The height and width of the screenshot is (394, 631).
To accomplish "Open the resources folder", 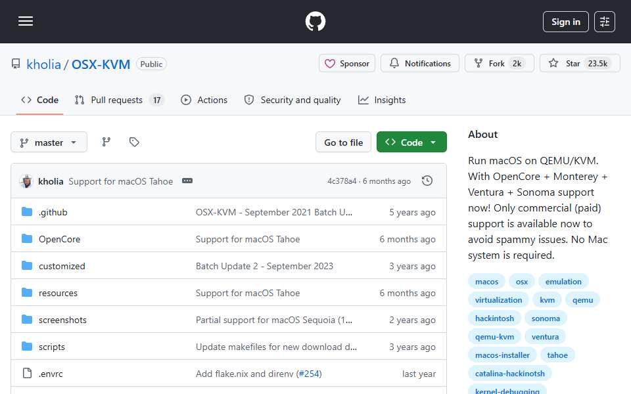I will (x=58, y=293).
